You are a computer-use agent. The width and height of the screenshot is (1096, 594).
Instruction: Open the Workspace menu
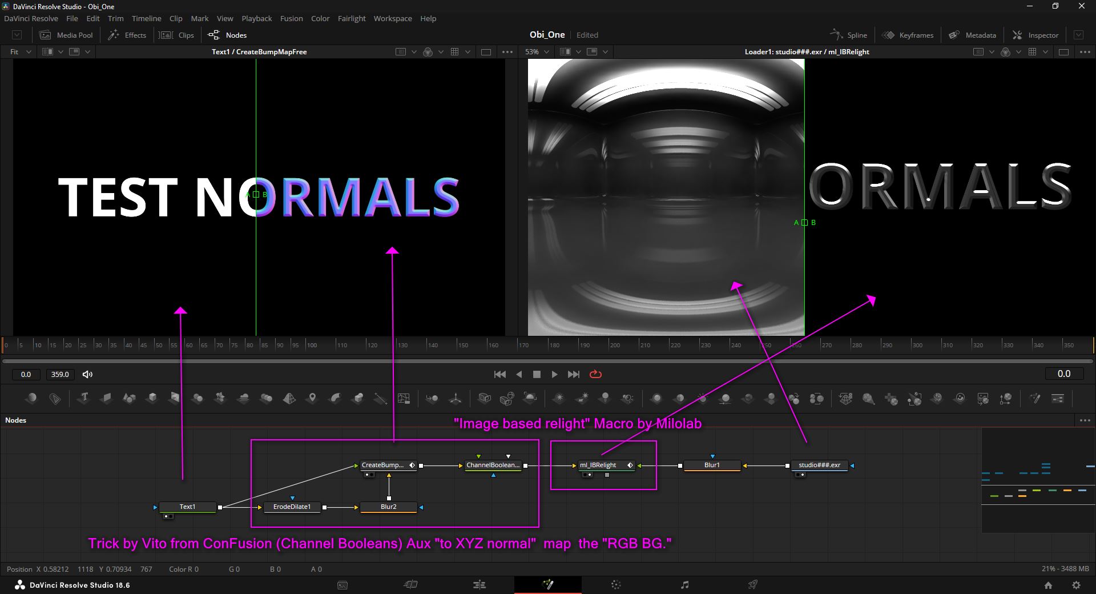coord(393,18)
